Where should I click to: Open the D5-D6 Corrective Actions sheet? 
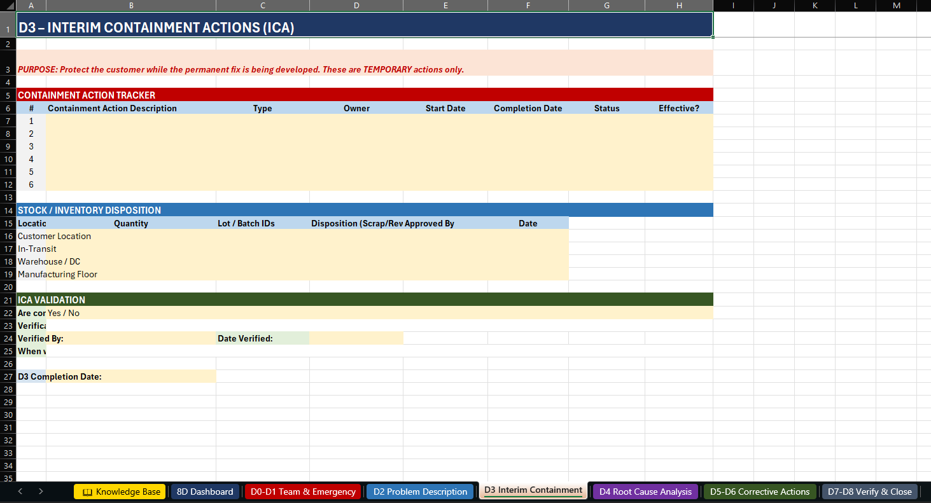(759, 492)
